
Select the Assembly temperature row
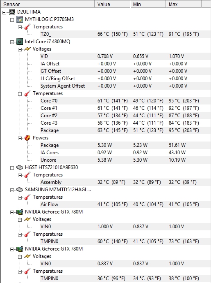point(125,182)
